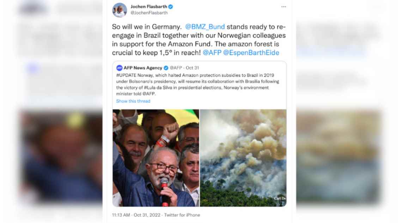This screenshot has height=223, width=402.
Task: Click the AFP verified badge in the quoted tweet
Action: click(x=166, y=68)
